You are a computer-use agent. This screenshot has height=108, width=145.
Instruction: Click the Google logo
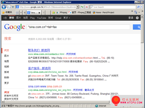coord(14,27)
